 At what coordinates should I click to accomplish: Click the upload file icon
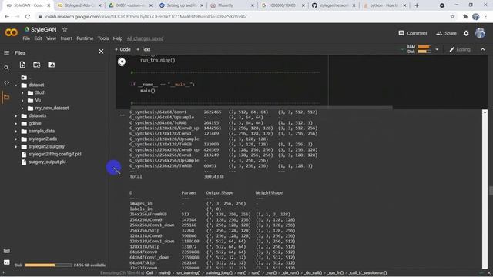tap(22, 65)
